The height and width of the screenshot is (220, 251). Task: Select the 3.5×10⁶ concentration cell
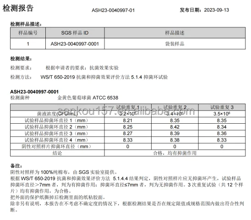(x=222, y=114)
